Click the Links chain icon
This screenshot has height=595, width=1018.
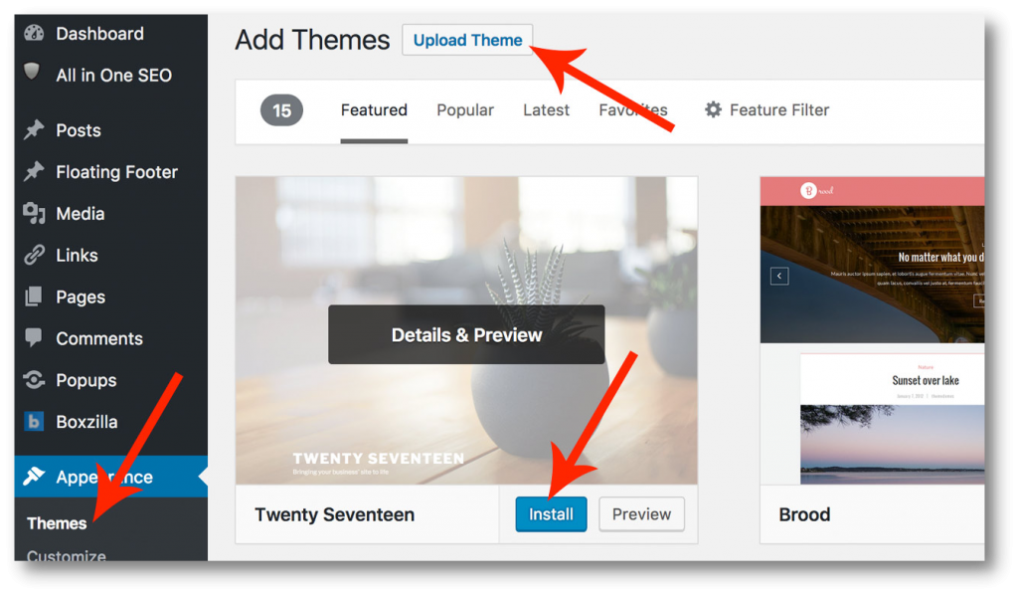[35, 255]
